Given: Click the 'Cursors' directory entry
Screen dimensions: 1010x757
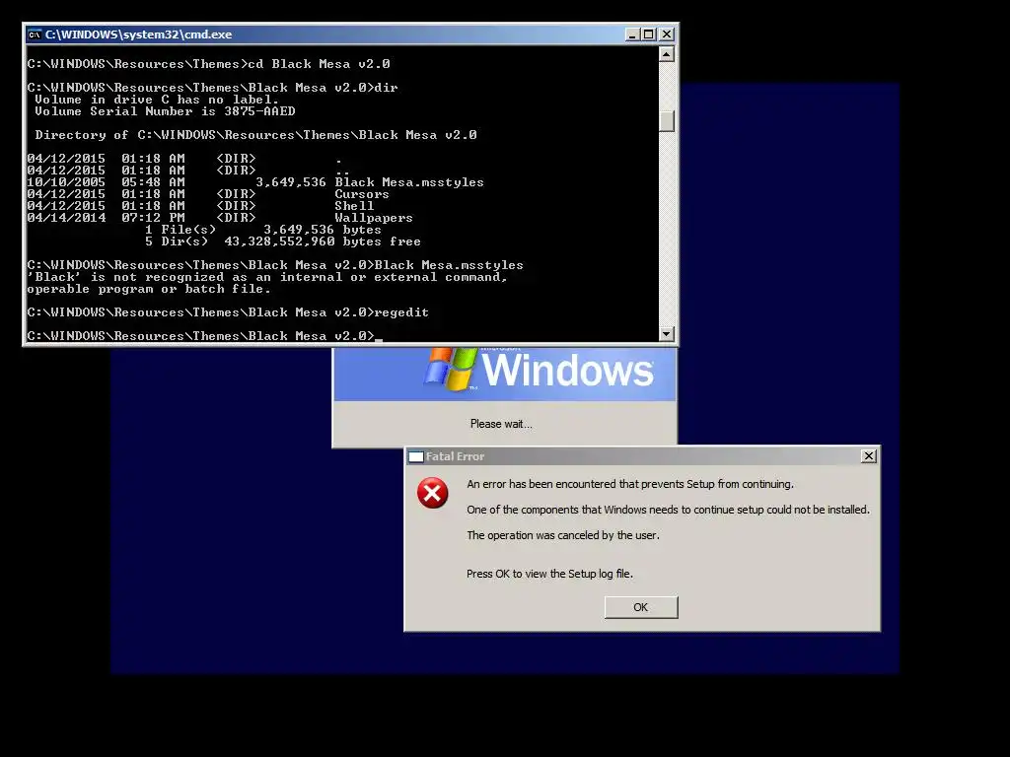Looking at the screenshot, I should click(x=361, y=194).
